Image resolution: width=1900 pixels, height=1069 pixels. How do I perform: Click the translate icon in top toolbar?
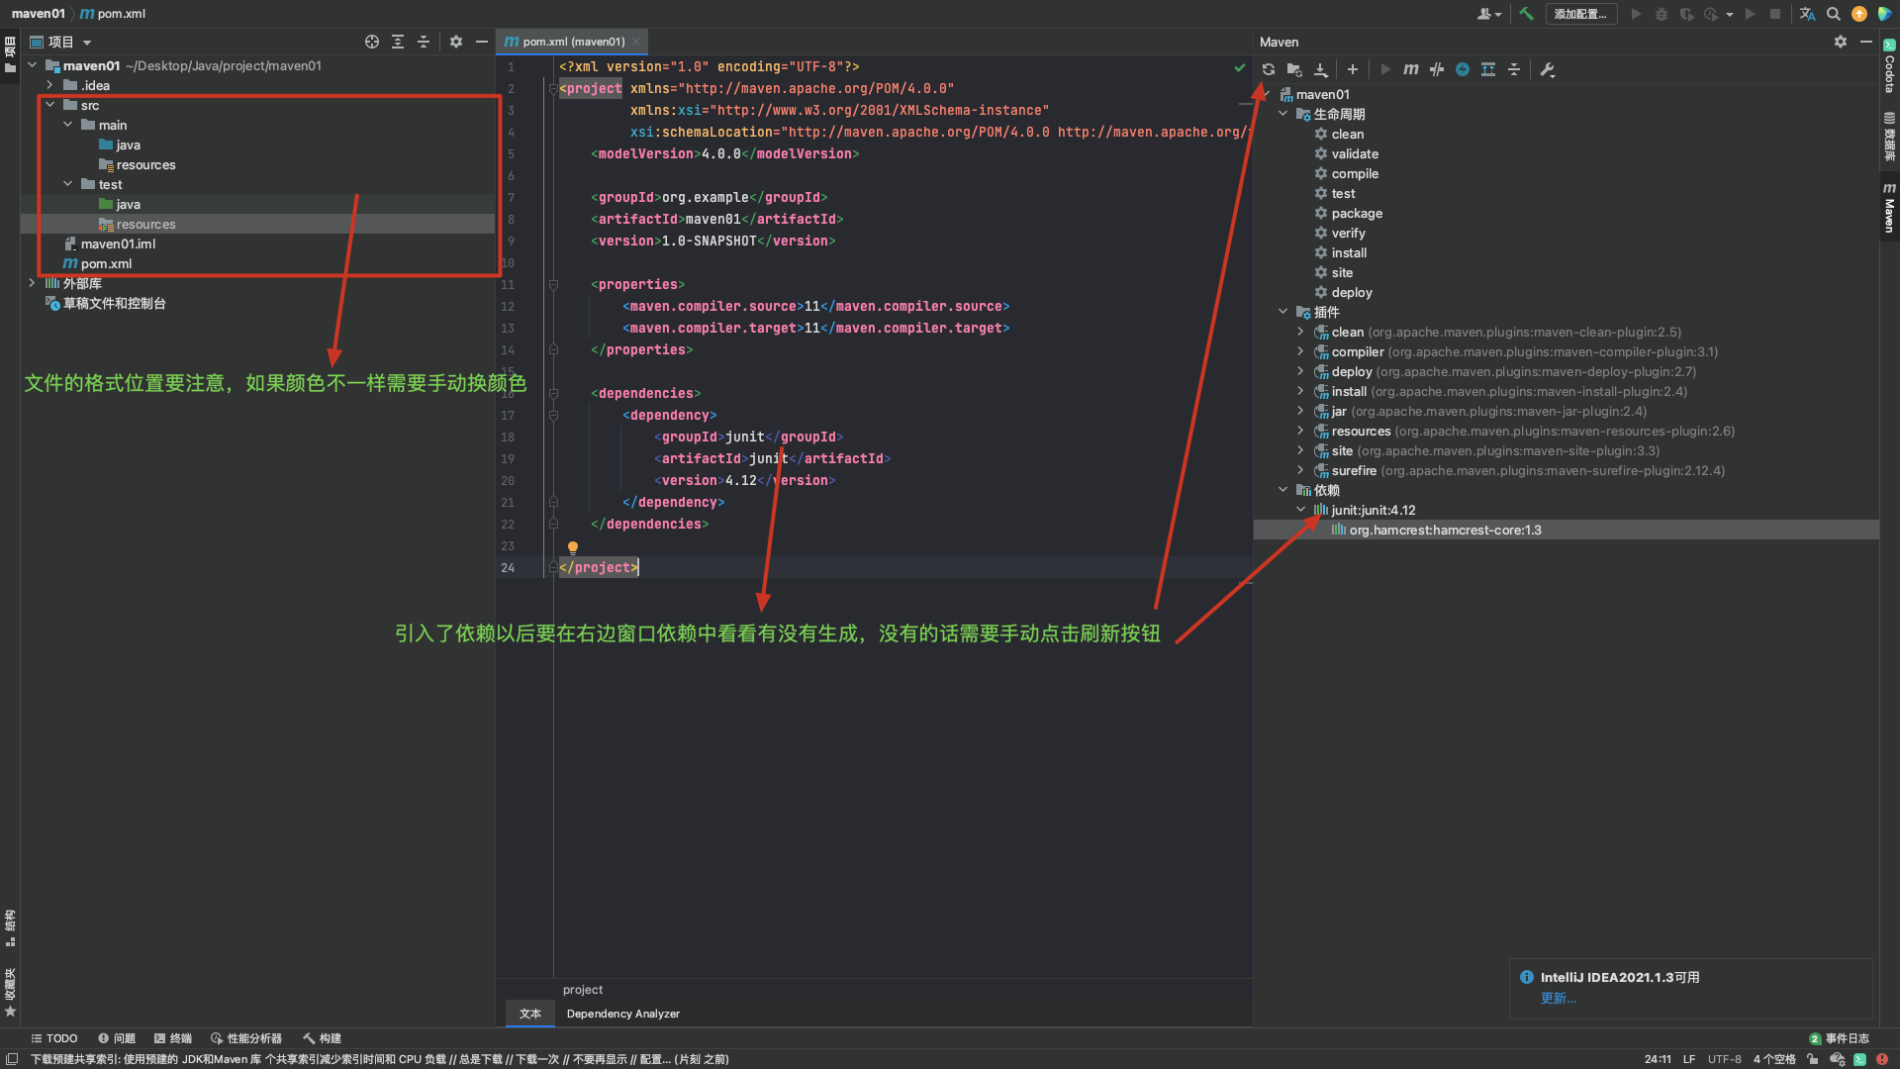[1808, 14]
